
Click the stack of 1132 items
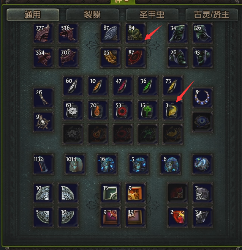point(43,164)
